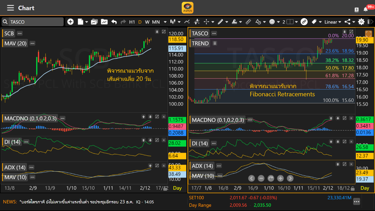
Task: Select the MN monthly timeframe
Action: [x=156, y=22]
